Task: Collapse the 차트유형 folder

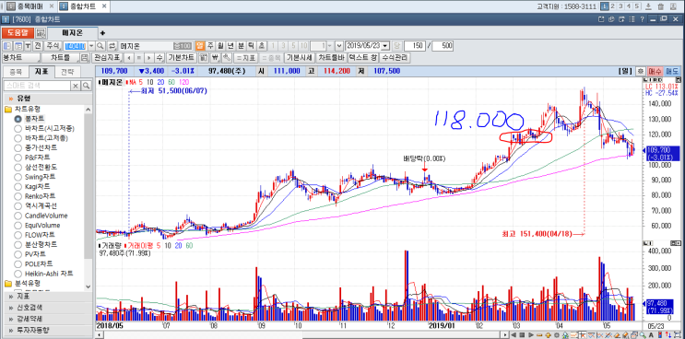Action: point(8,109)
